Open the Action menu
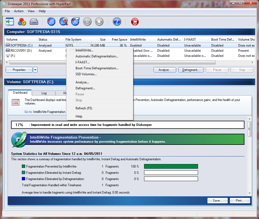259x219 pixels. click(x=19, y=11)
